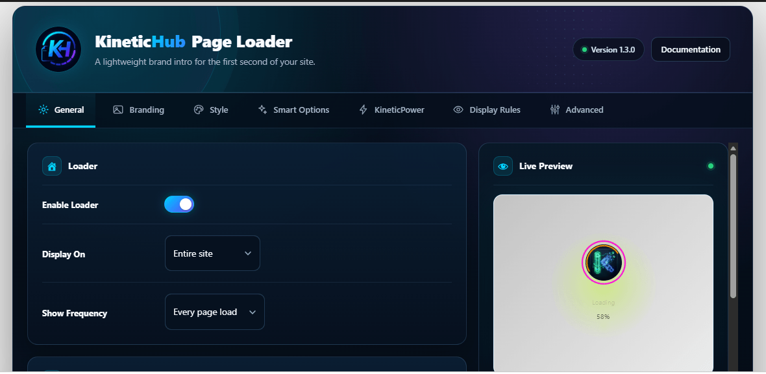
Task: Open the Style tab
Action: pyautogui.click(x=211, y=110)
